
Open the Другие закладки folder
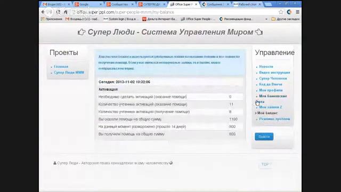(286, 19)
